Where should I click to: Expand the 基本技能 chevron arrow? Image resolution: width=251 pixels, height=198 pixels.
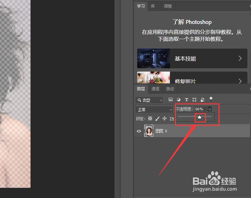coord(240,58)
